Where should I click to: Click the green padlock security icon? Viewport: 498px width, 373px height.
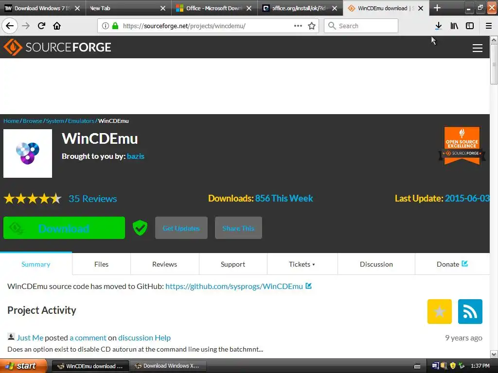(115, 26)
